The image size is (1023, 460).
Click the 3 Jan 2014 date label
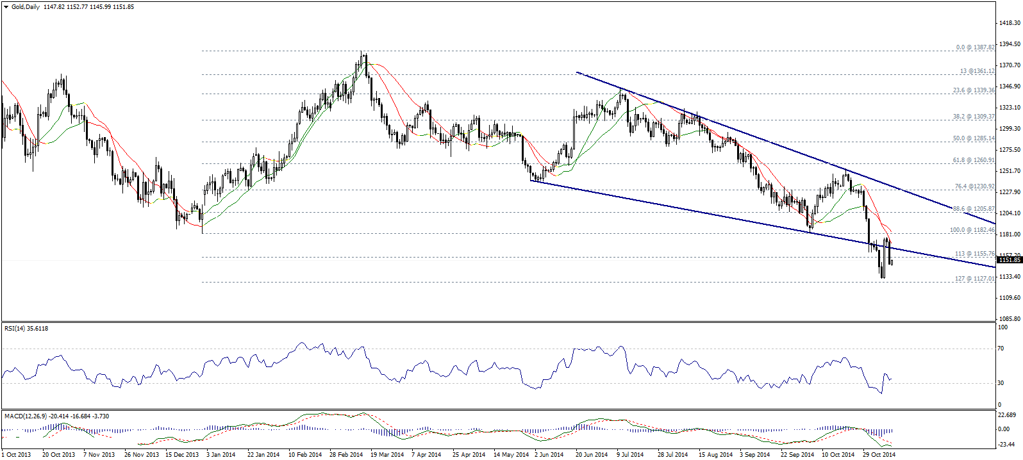coord(221,455)
